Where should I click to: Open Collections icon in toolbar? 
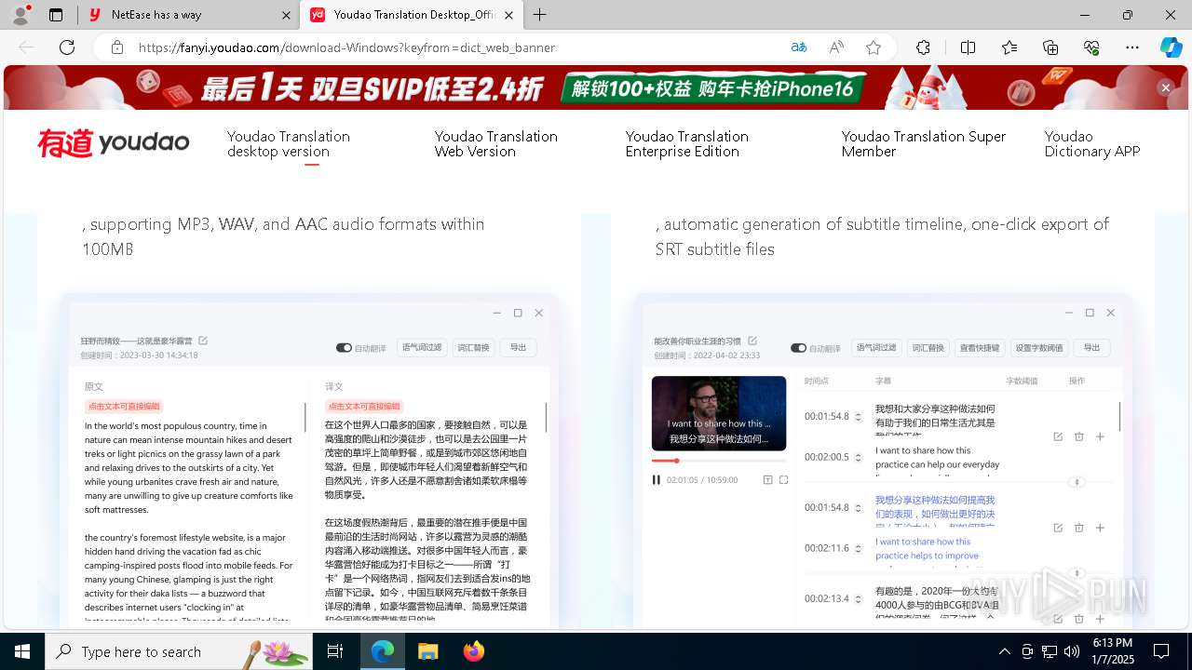pos(1050,47)
